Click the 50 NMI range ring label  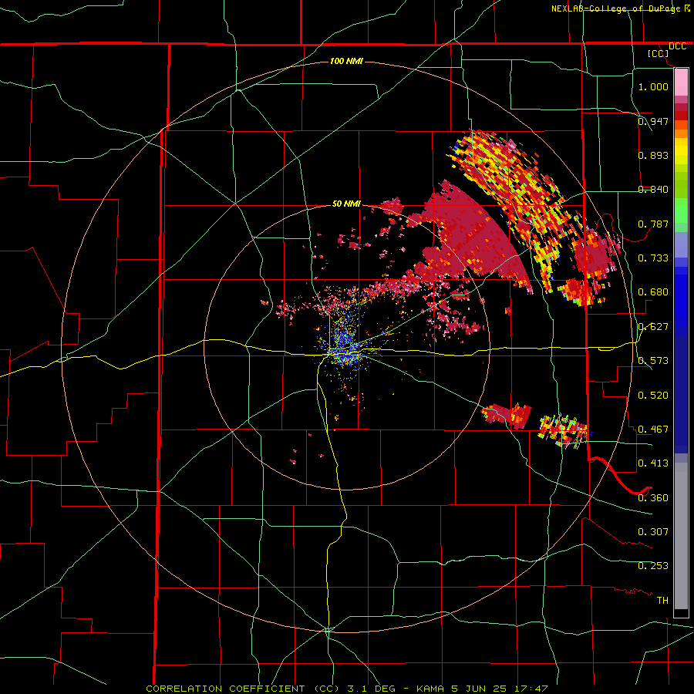[x=346, y=204]
